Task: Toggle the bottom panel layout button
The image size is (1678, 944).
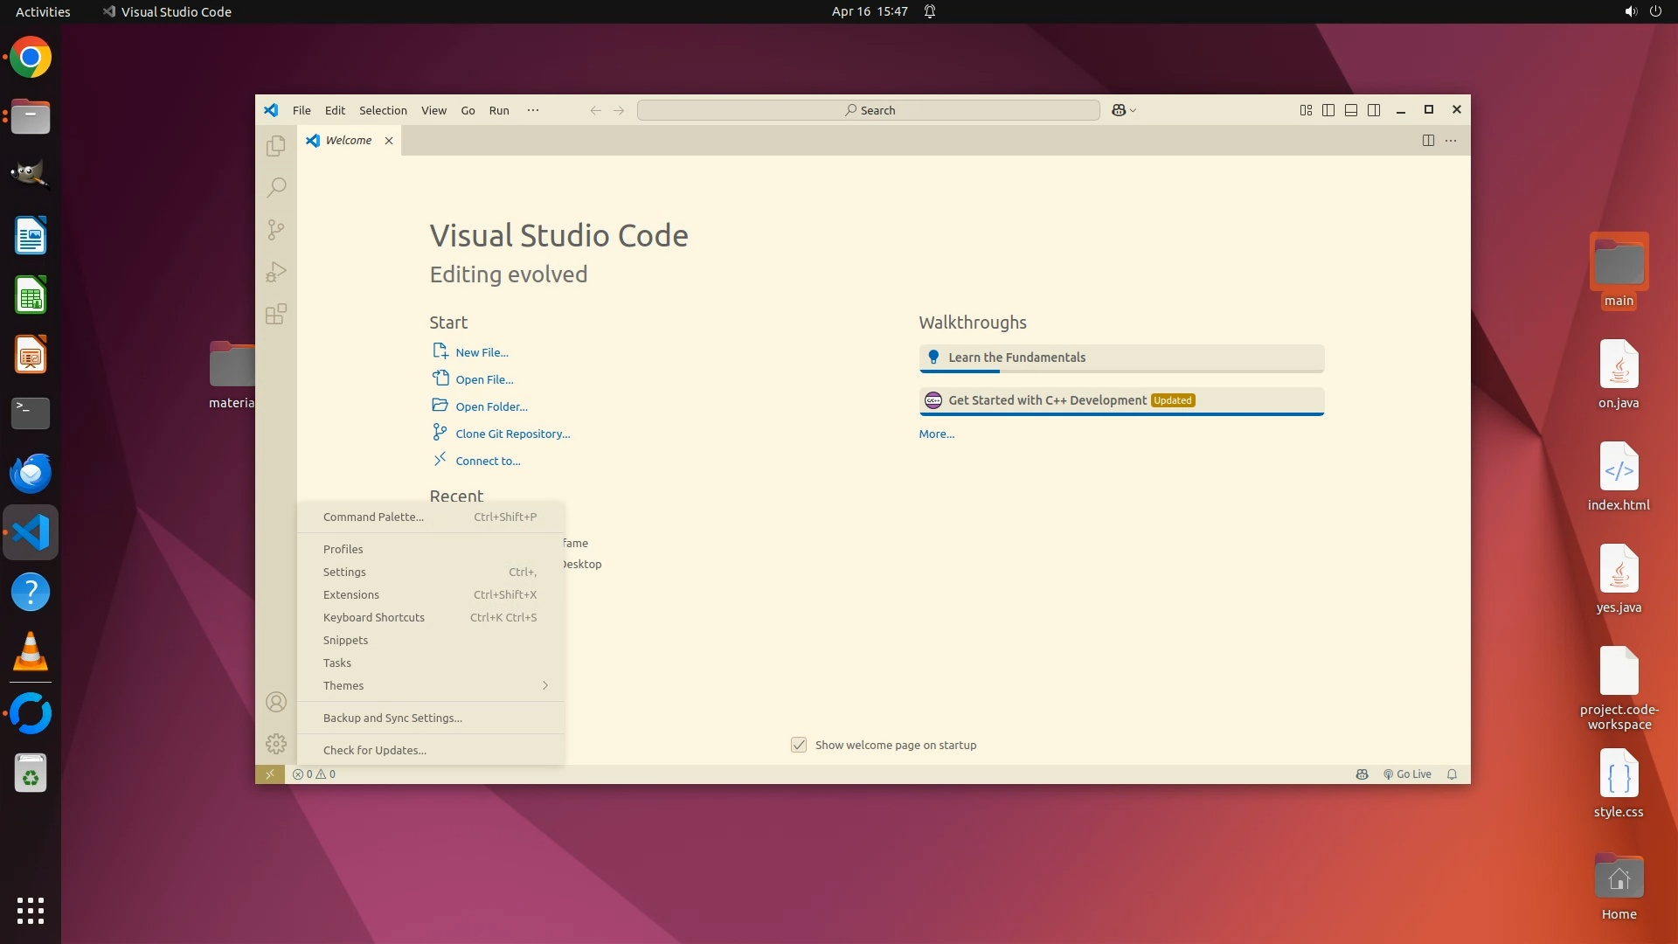Action: pos(1351,110)
